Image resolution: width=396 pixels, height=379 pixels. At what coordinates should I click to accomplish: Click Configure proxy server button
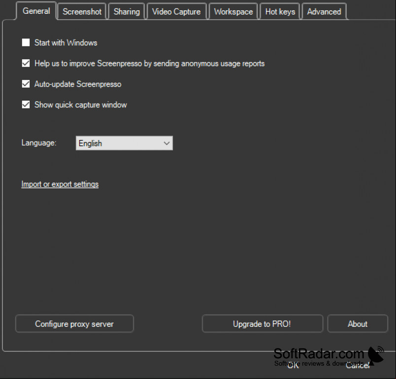tap(74, 324)
